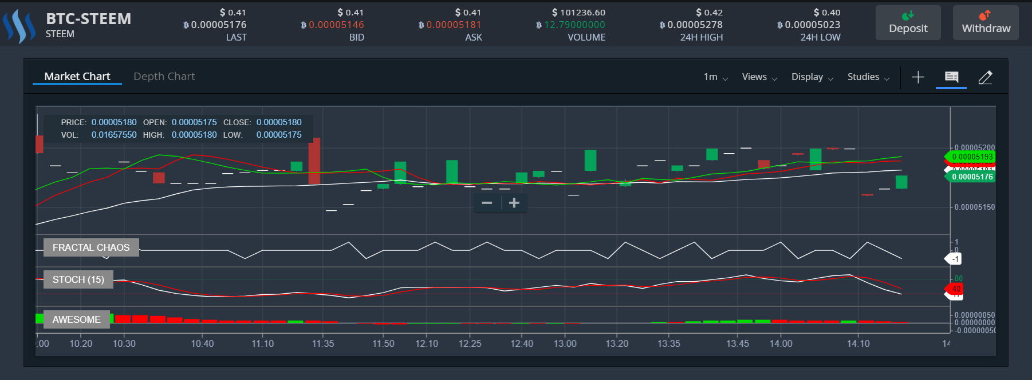This screenshot has width=1032, height=380.
Task: Open the Studies dropdown
Action: [869, 77]
